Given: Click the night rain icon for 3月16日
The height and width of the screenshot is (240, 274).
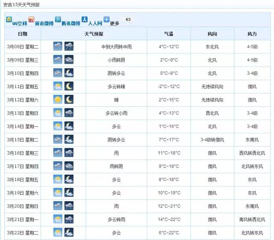Looking at the screenshot, I should (69, 153).
